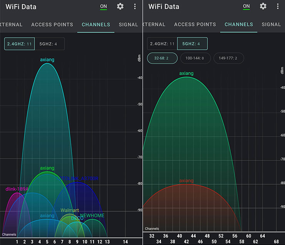Viewport: 285px width, 245px height.
Task: Click Walmart network label
Action: click(70, 210)
